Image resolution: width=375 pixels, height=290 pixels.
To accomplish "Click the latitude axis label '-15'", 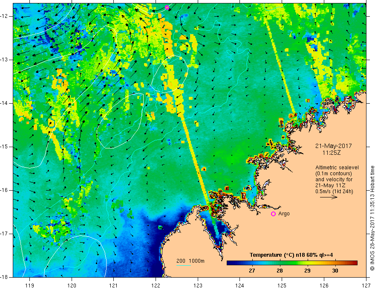I will coord(5,147).
